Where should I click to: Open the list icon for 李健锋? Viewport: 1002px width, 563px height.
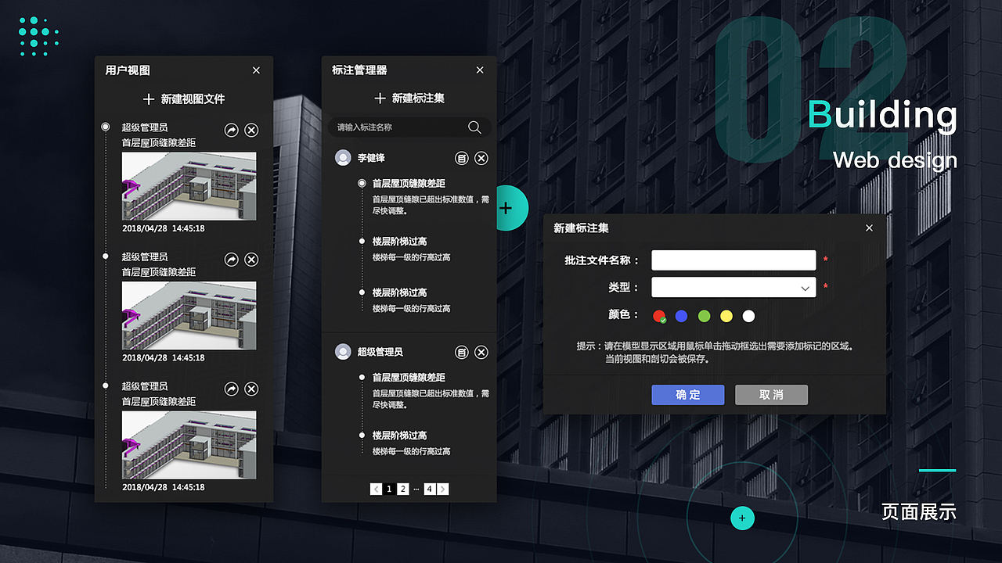pyautogui.click(x=462, y=158)
